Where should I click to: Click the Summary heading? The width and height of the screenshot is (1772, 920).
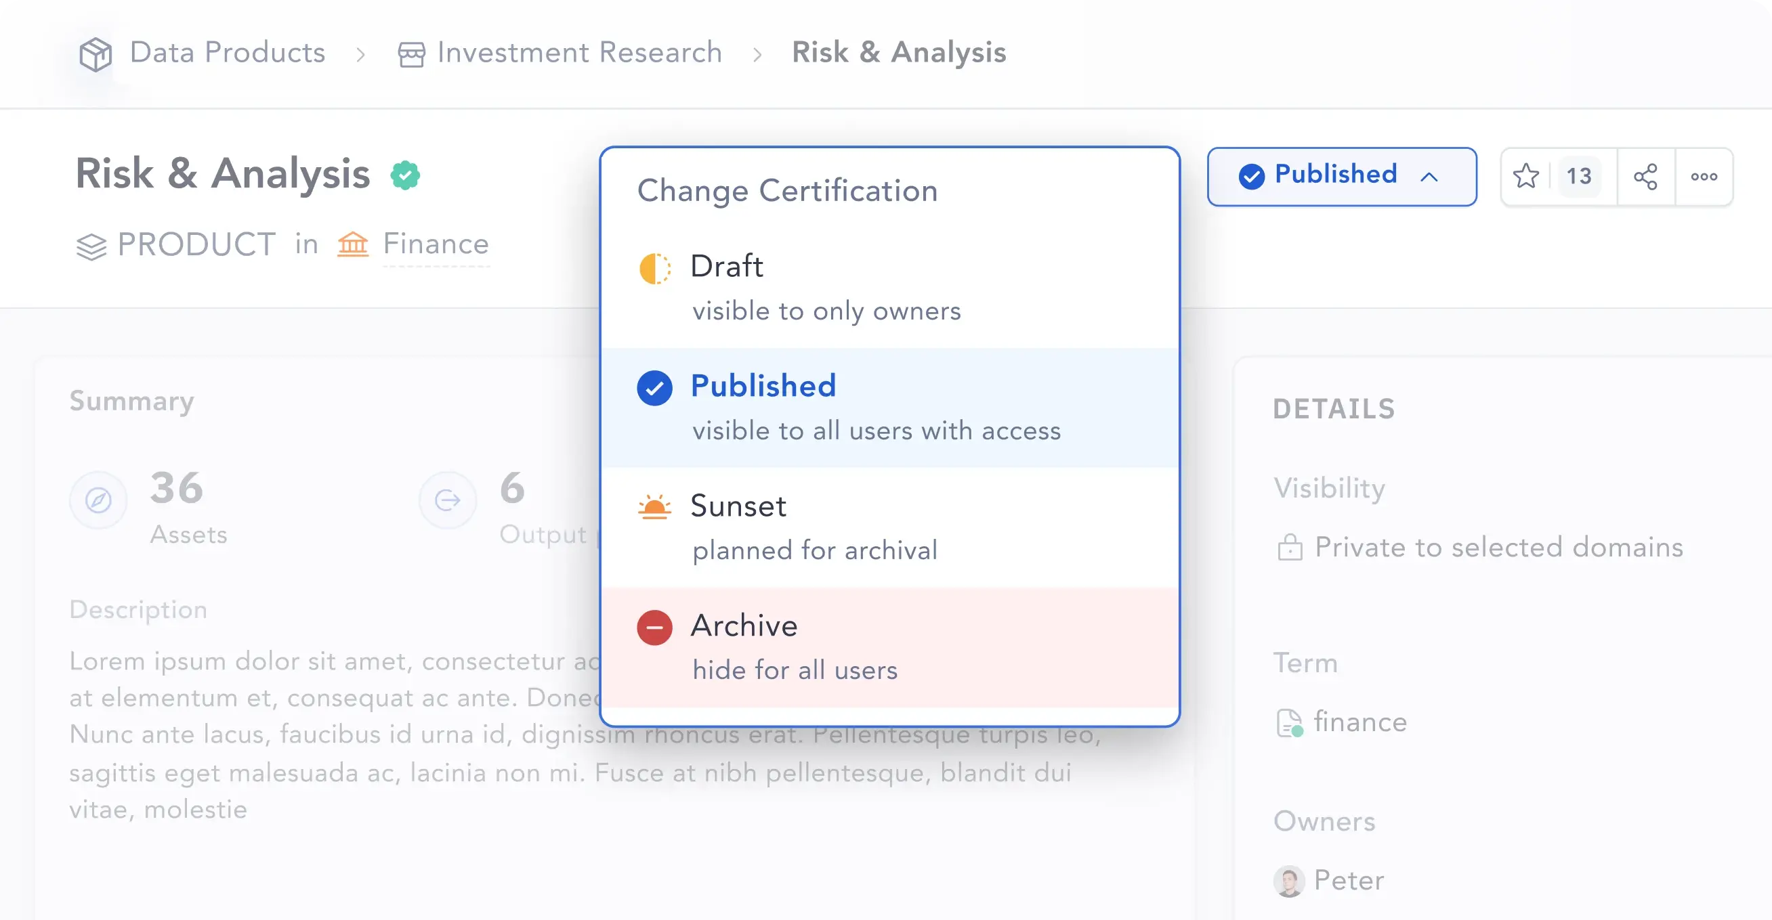pos(132,401)
